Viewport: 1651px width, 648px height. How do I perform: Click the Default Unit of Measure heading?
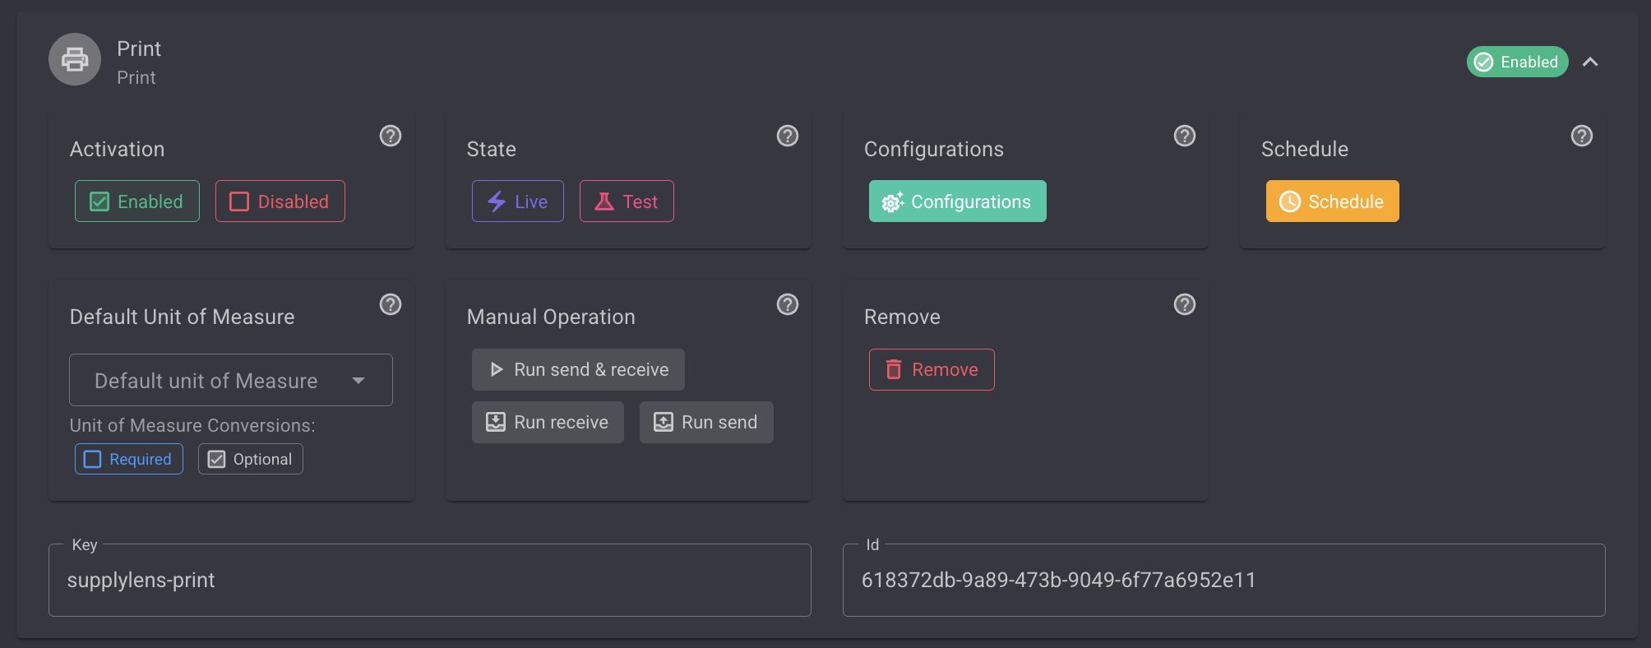coord(182,317)
